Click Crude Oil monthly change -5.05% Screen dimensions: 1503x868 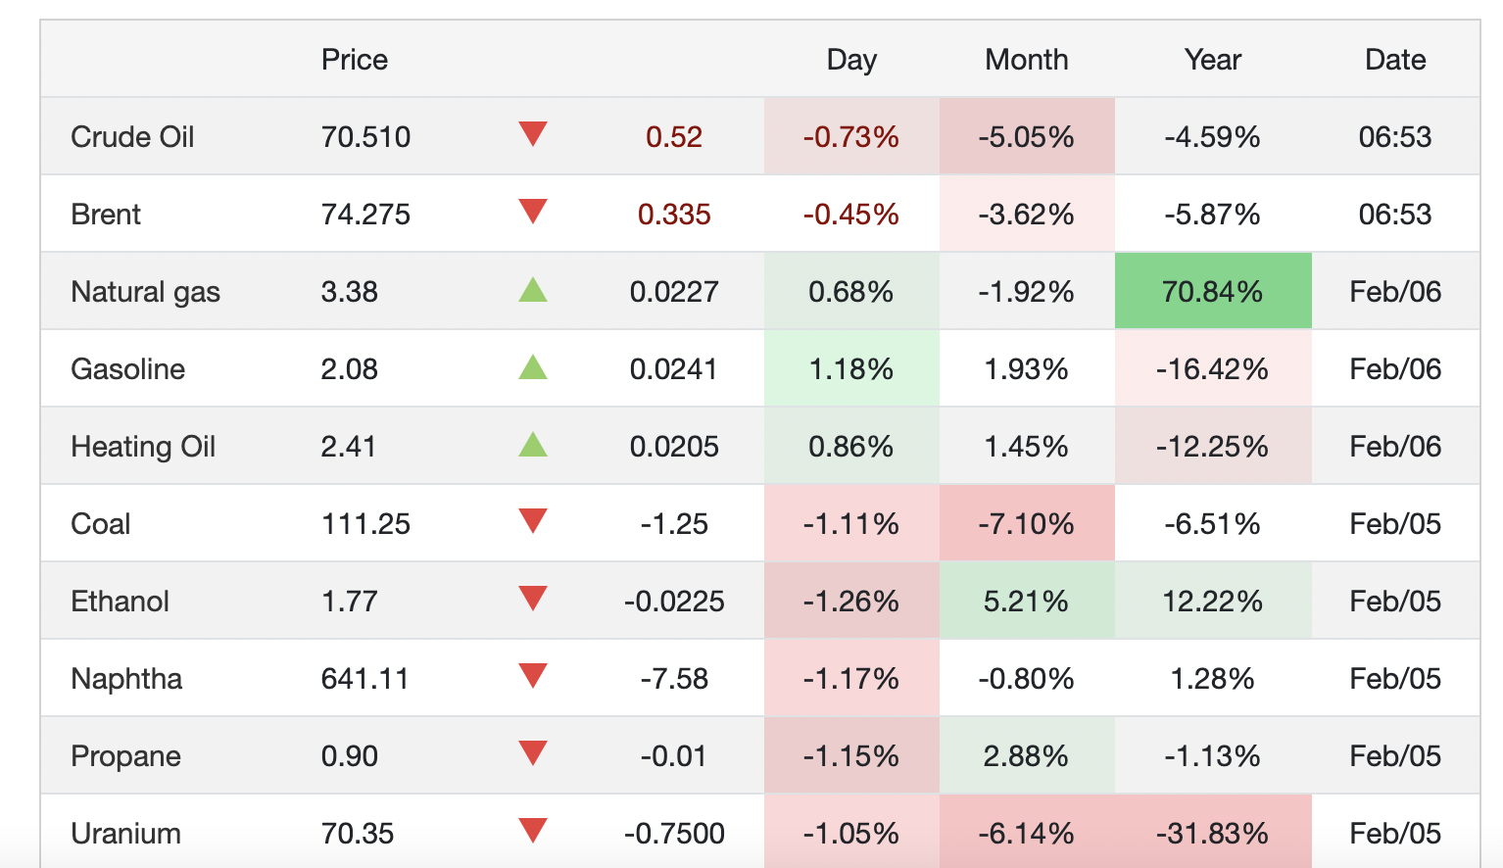tap(1027, 136)
